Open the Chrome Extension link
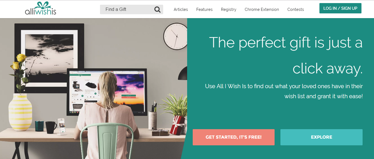 262,9
